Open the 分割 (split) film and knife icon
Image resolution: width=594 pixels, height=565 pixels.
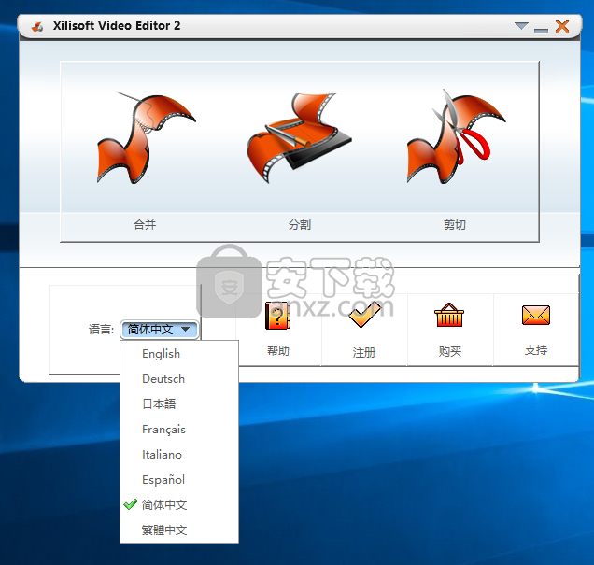tap(299, 138)
